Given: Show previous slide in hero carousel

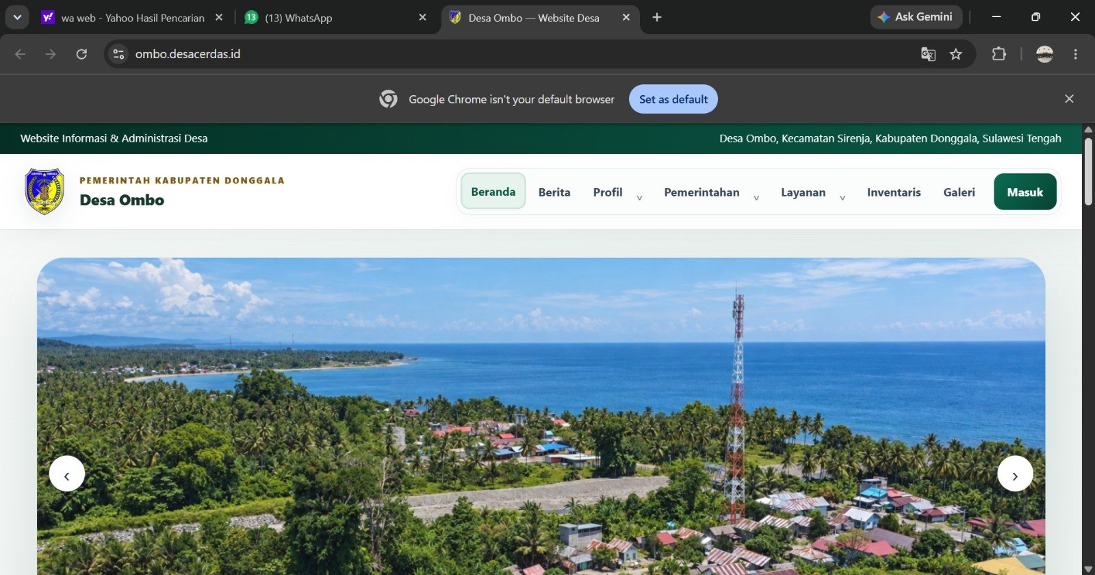Looking at the screenshot, I should pyautogui.click(x=66, y=474).
